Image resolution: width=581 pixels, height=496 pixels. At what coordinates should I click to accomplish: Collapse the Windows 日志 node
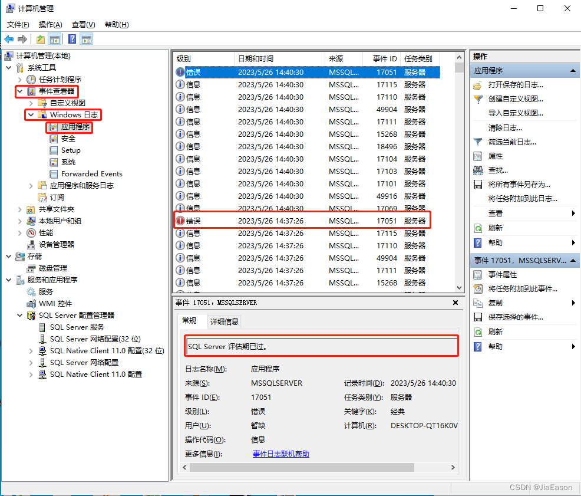coord(31,114)
